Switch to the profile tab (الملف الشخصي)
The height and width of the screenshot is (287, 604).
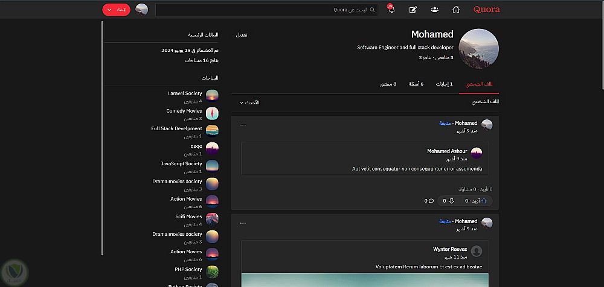[x=479, y=84]
